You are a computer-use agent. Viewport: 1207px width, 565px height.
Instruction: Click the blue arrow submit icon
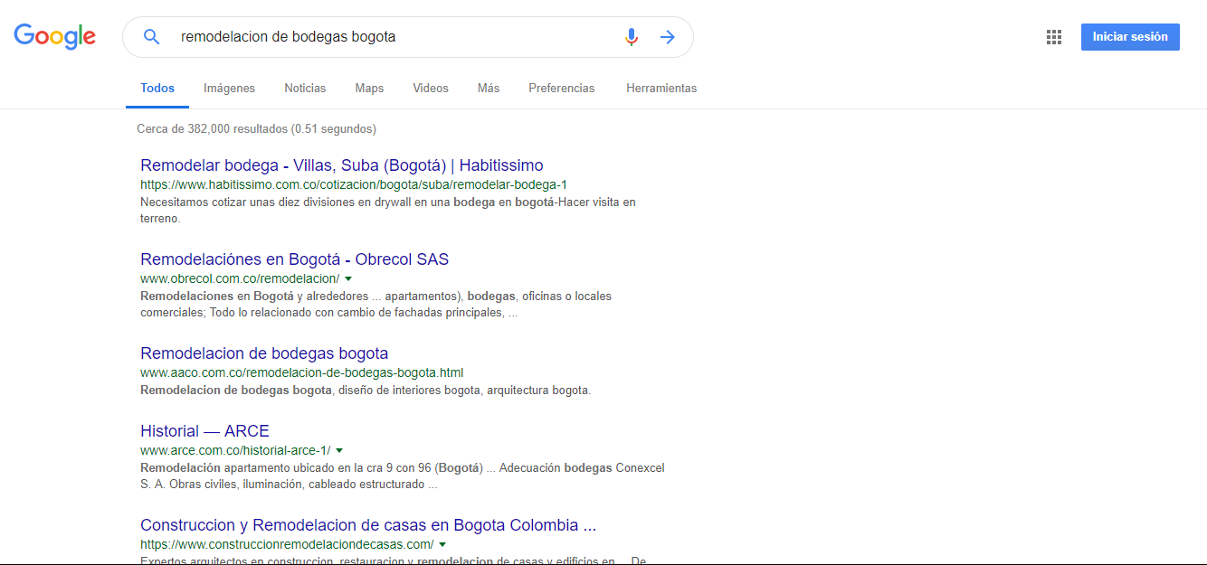pos(668,37)
